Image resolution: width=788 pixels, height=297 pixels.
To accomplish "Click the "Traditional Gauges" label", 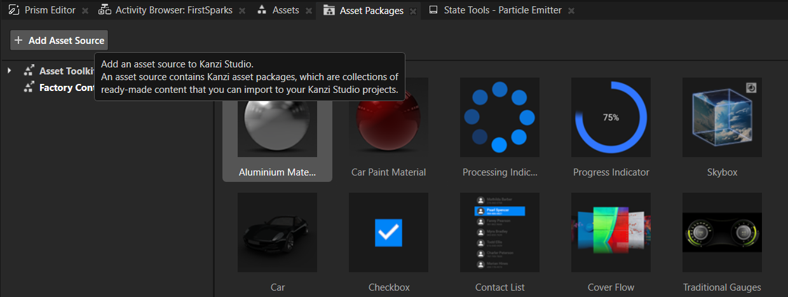I will [722, 287].
